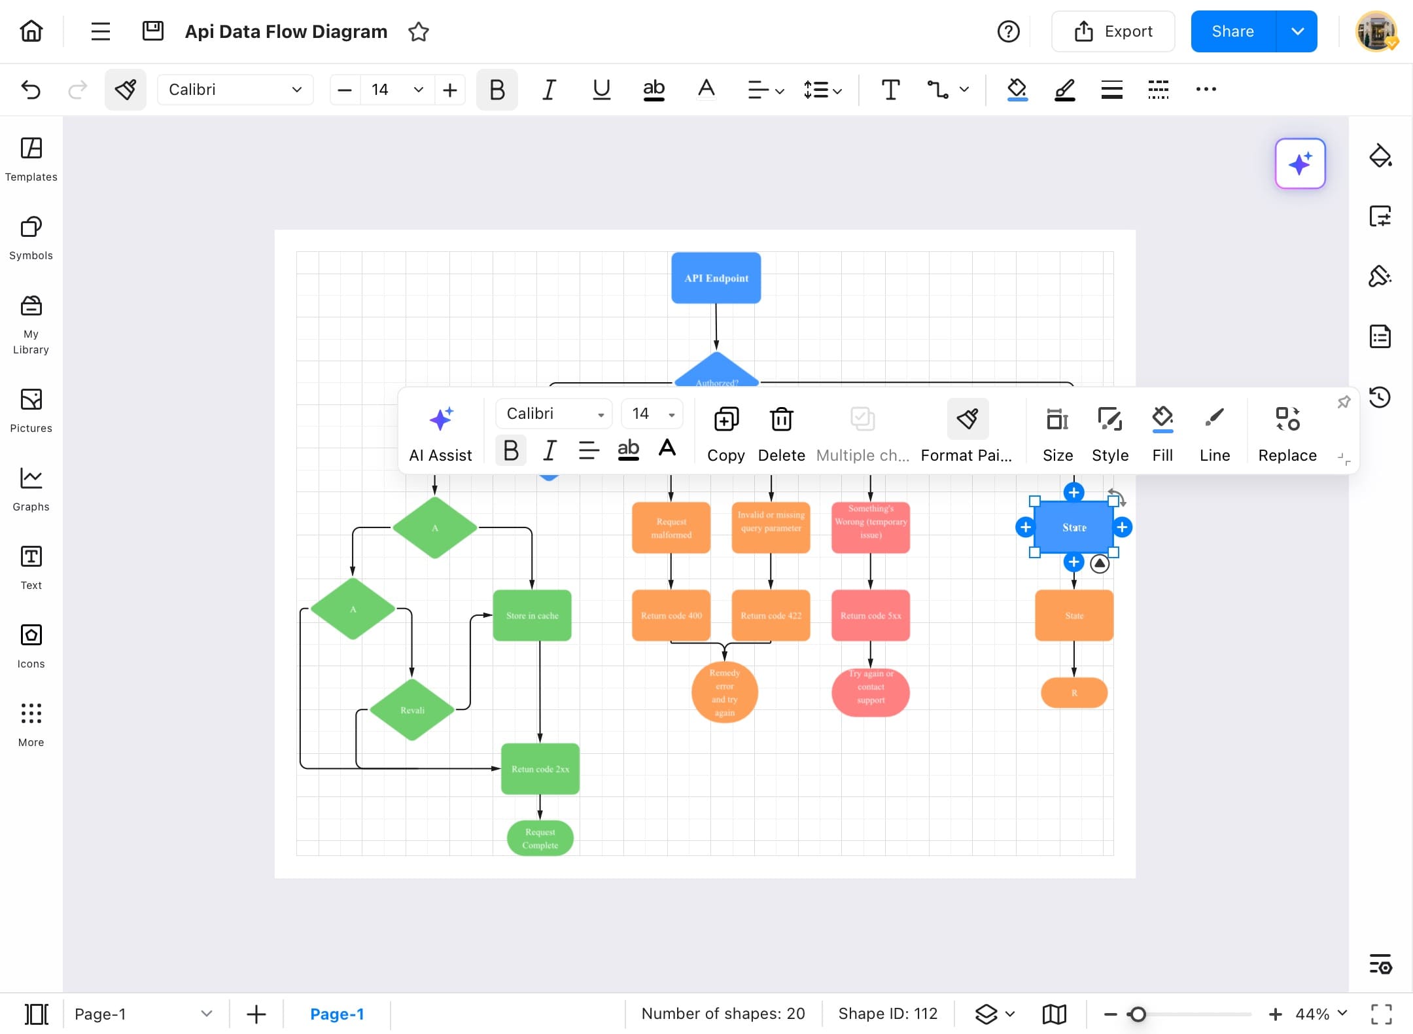The image size is (1413, 1034).
Task: Open the version history panel on the right
Action: coord(1381,397)
